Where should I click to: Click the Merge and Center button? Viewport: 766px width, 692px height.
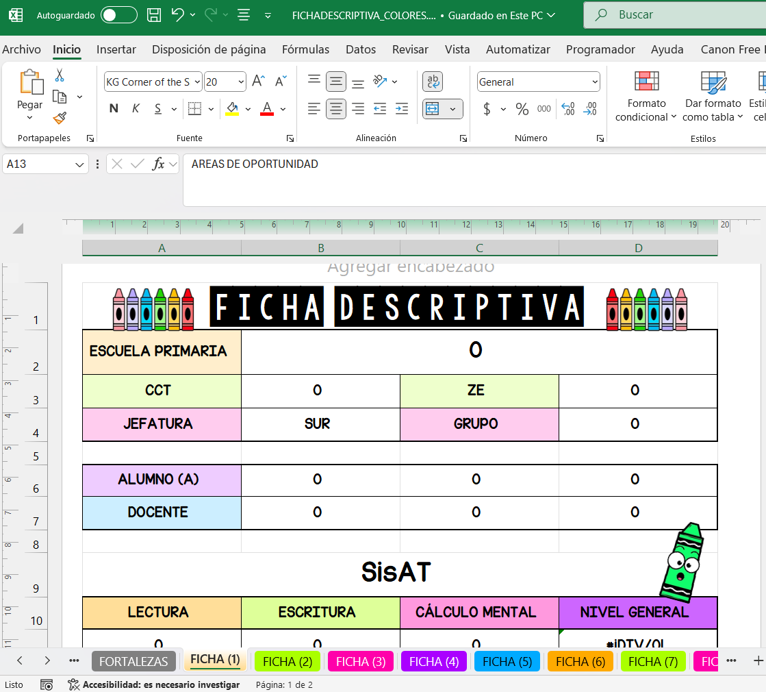click(433, 108)
